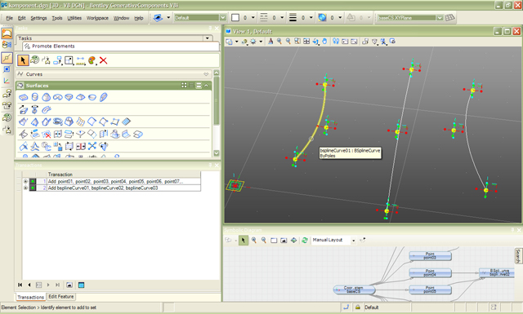Click the surface of revolution tool
Screen dimensions: 523x314
(34, 109)
